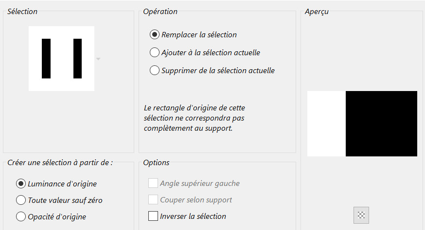Select Remplacer la sélection option
Image resolution: width=425 pixels, height=230 pixels.
(155, 35)
